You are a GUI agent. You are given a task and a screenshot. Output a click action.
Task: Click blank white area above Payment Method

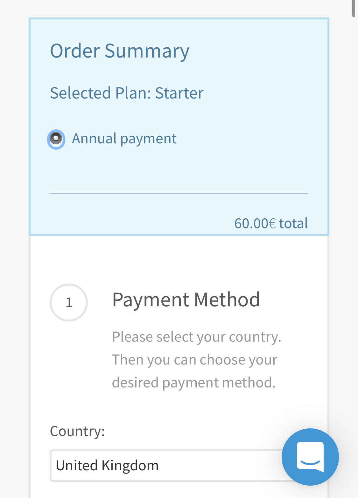click(178, 259)
